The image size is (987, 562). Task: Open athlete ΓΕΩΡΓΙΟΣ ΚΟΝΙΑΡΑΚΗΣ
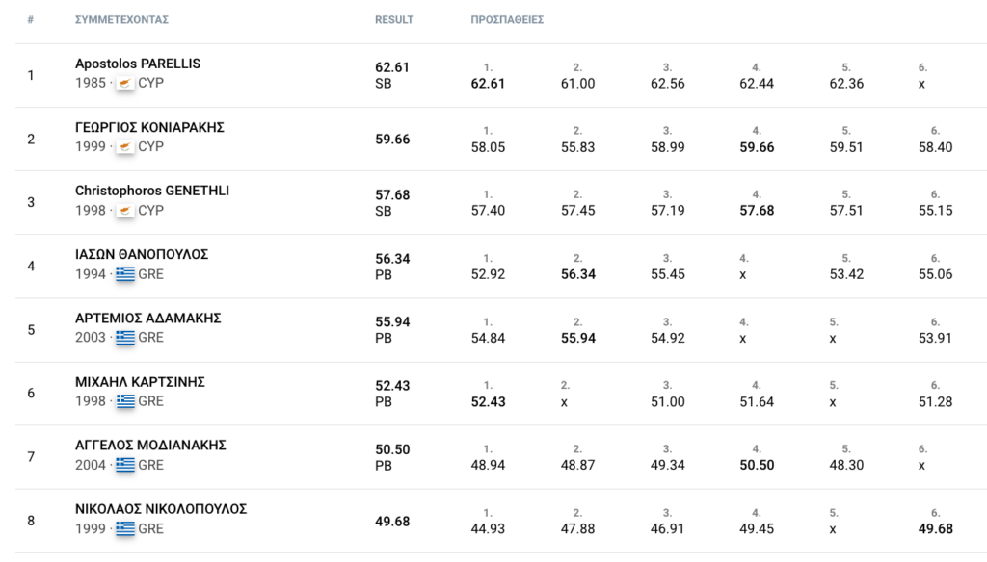[x=149, y=127]
